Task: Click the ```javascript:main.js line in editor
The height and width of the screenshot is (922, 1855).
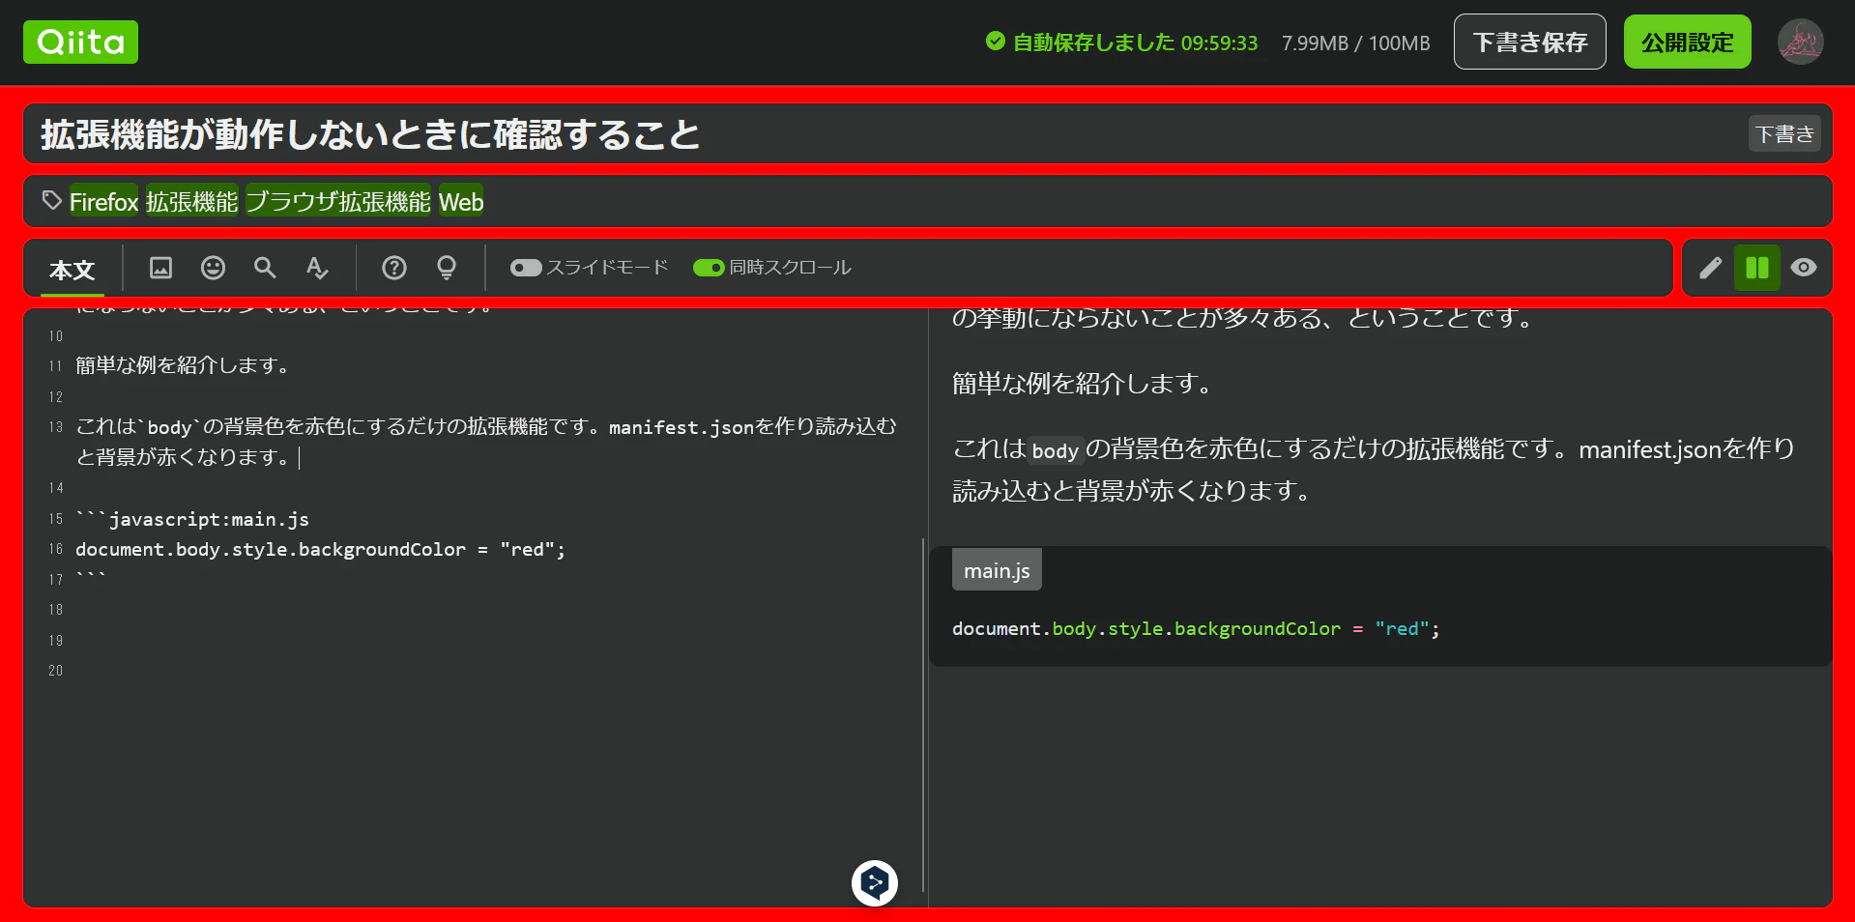Action: [x=192, y=519]
